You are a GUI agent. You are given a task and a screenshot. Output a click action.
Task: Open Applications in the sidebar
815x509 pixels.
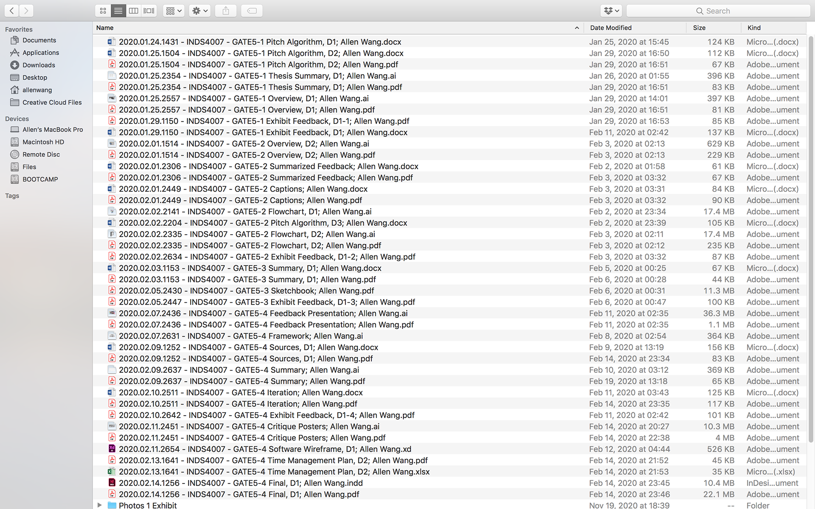41,53
